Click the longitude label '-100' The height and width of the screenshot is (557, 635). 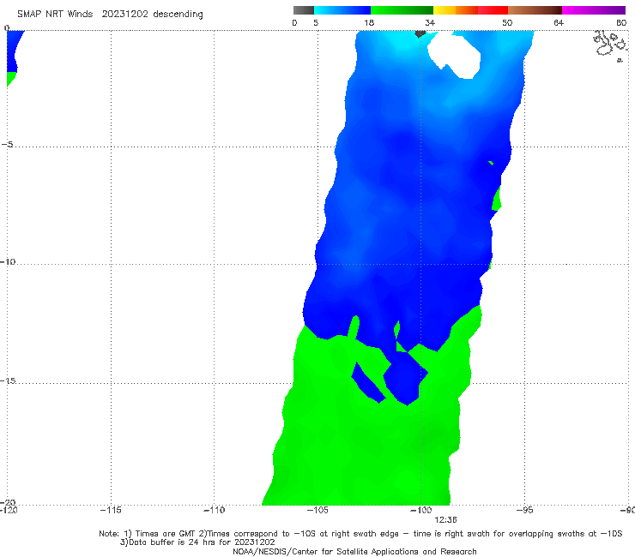pos(421,510)
